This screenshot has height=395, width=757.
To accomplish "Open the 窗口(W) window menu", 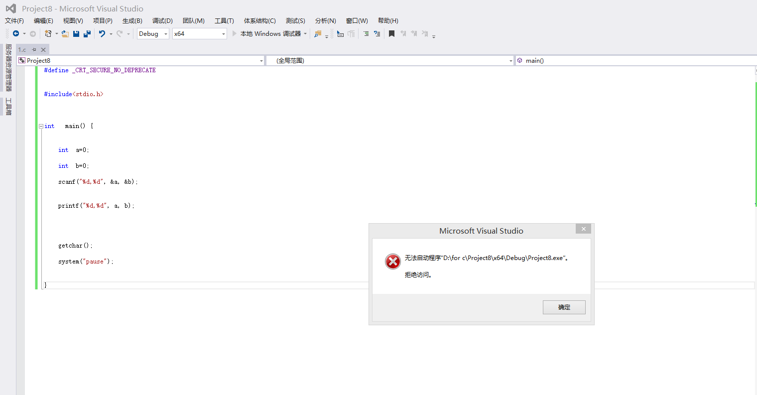I will click(357, 21).
